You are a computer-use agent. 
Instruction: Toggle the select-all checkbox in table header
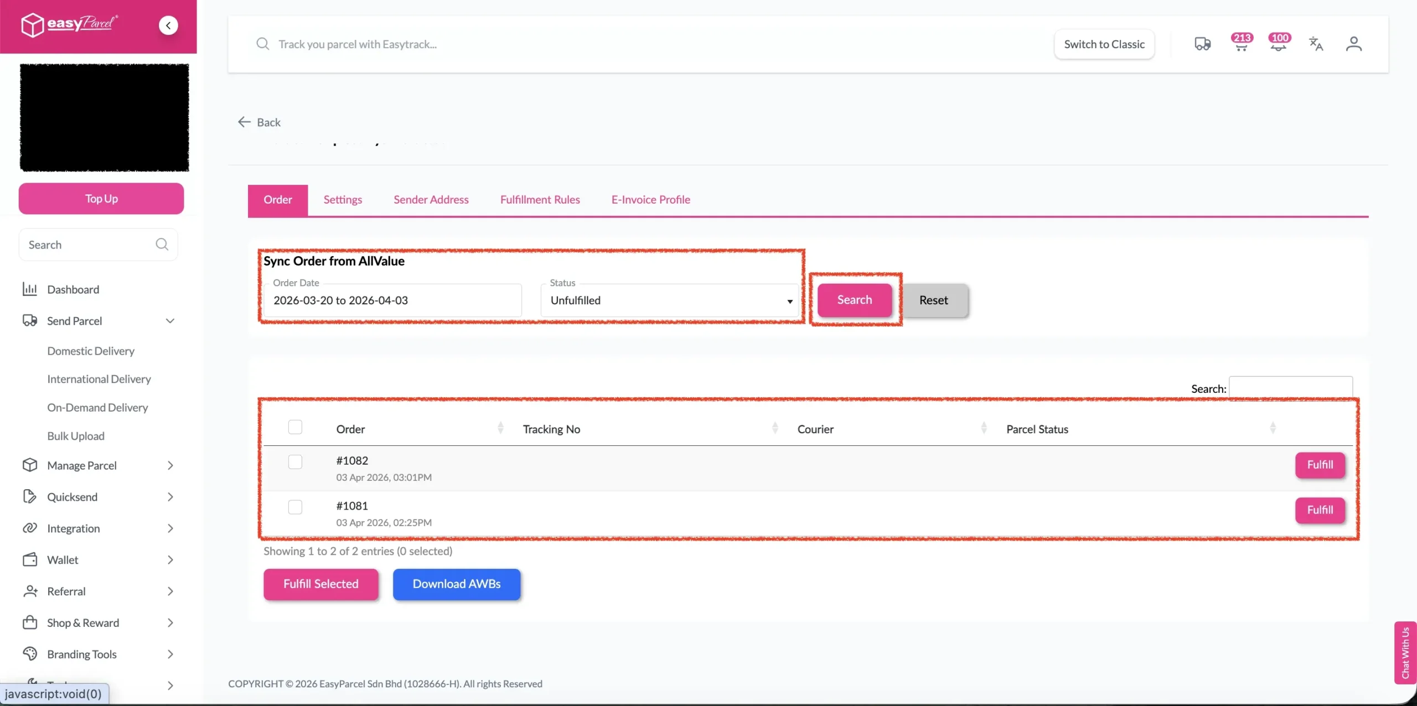295,427
